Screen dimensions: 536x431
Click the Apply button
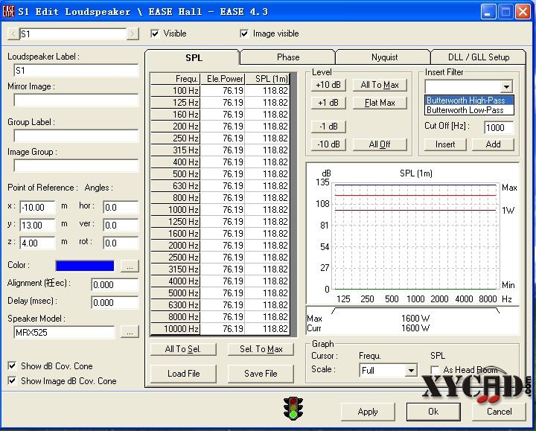coord(368,412)
